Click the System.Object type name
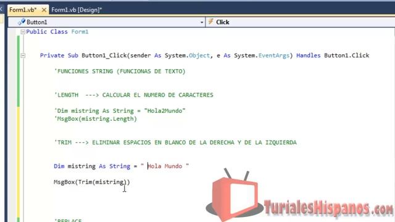Viewport: 395px width, 222px height. click(x=187, y=55)
